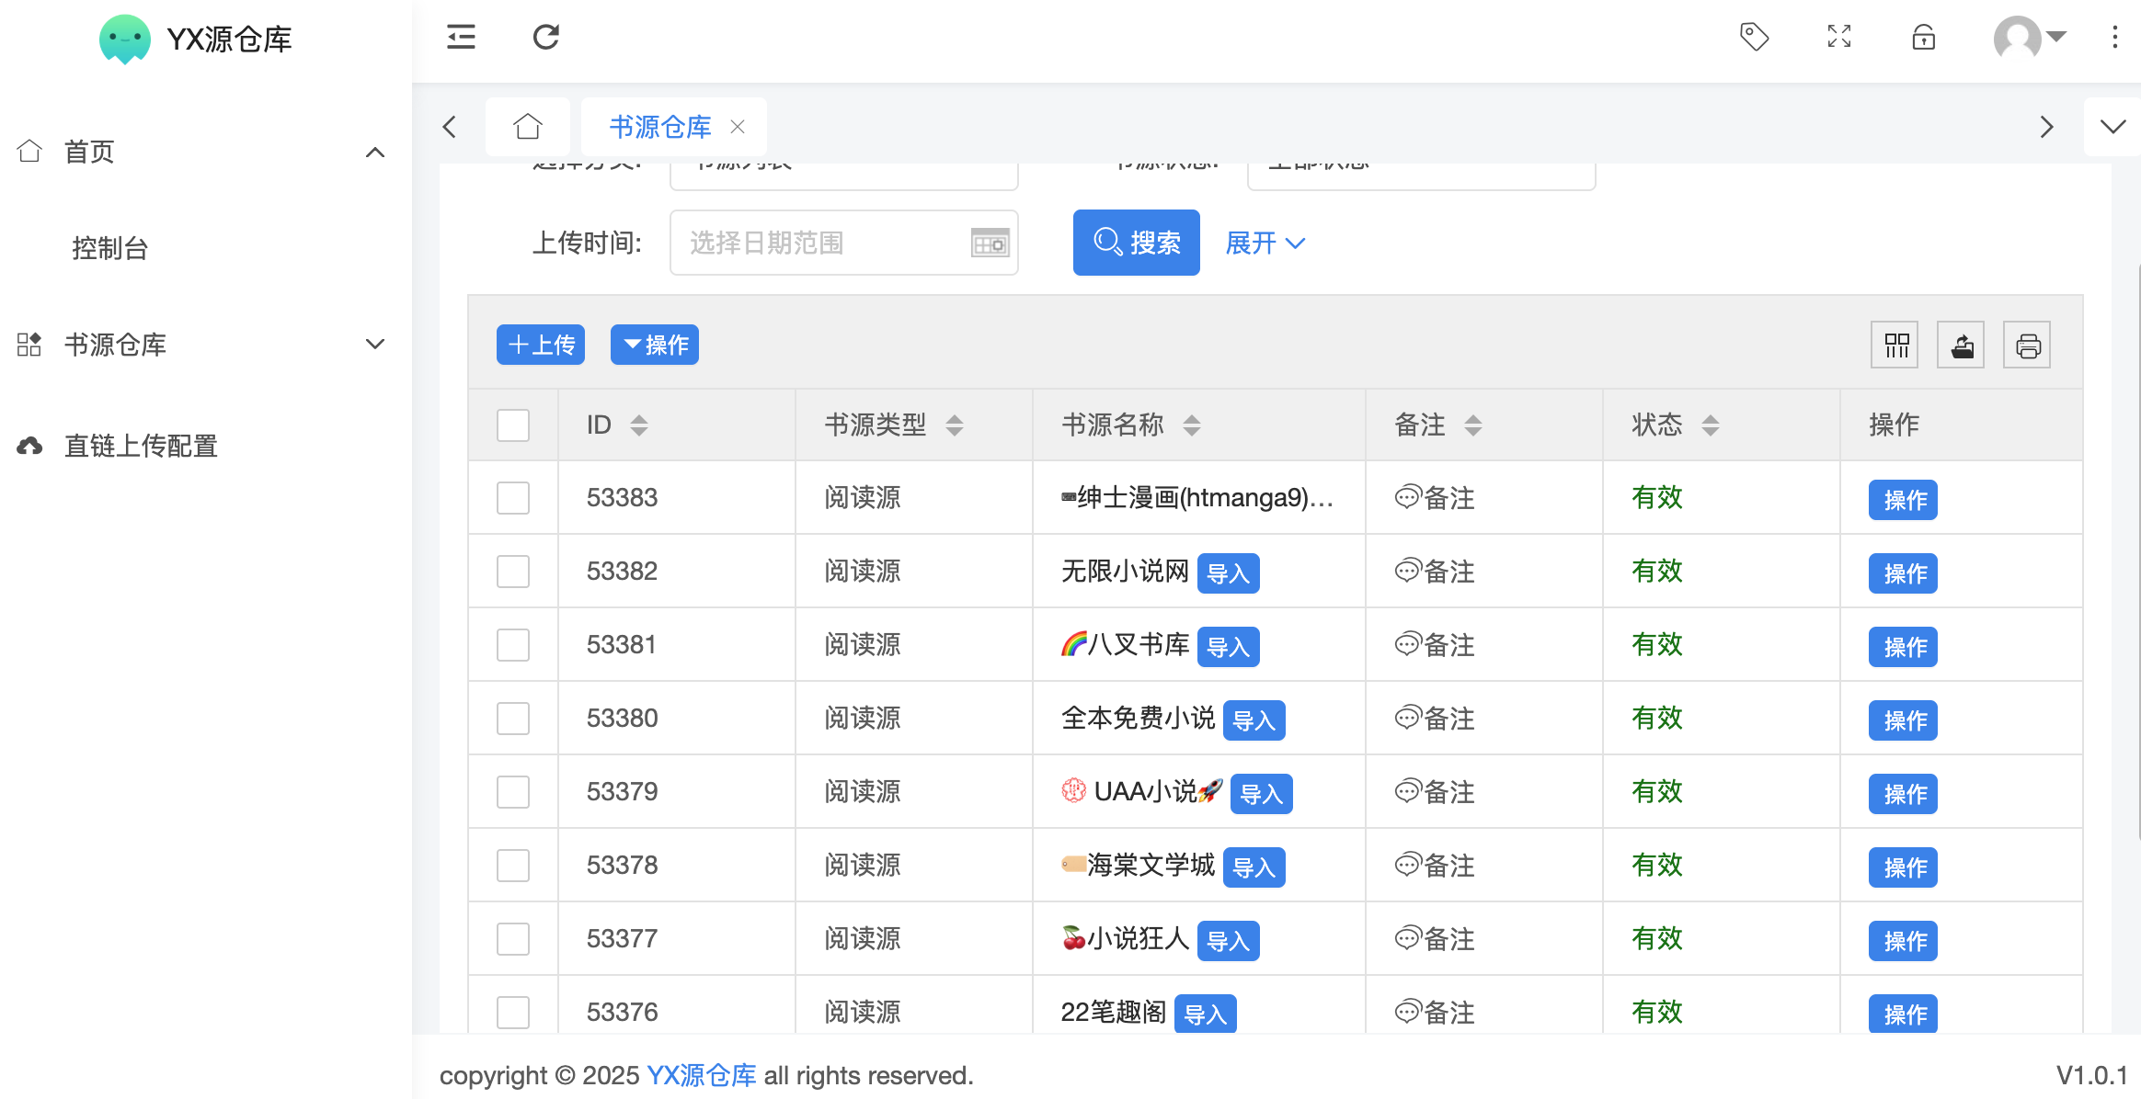Switch to the 书源仓库 tab
This screenshot has height=1099, width=2141.
click(660, 127)
